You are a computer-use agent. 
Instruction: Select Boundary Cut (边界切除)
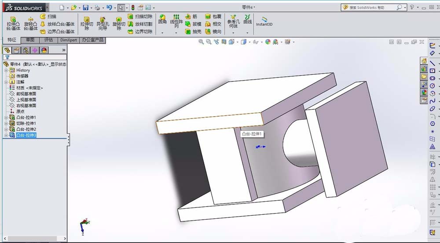coord(140,32)
